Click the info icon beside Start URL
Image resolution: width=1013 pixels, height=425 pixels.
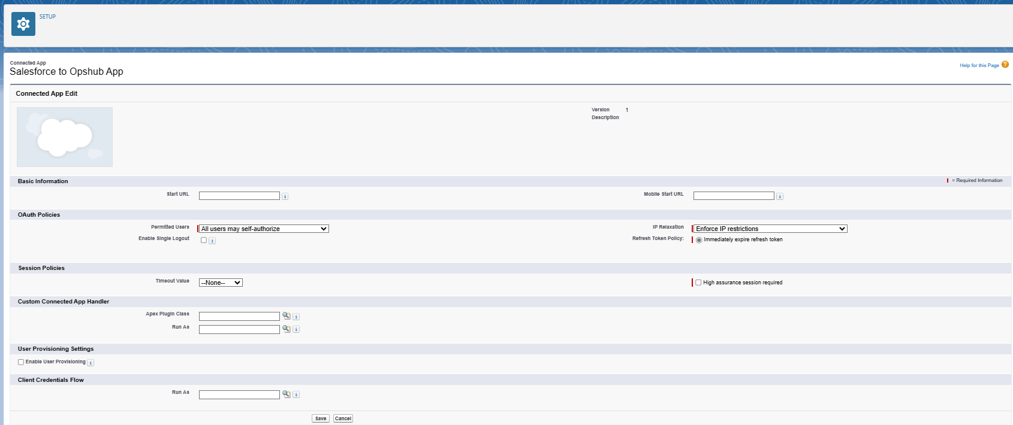[285, 196]
